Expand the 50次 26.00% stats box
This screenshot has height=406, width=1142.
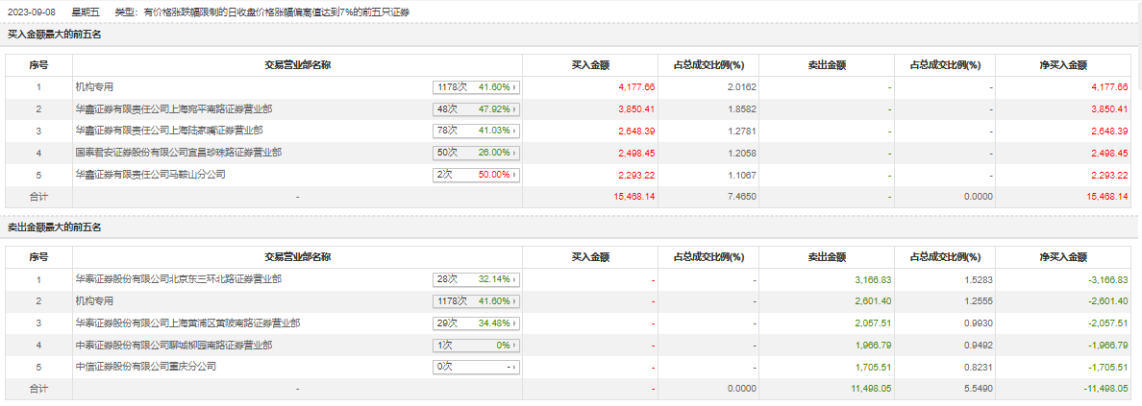tap(476, 153)
